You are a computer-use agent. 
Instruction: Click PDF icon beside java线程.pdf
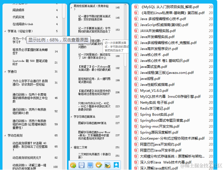click(136, 79)
